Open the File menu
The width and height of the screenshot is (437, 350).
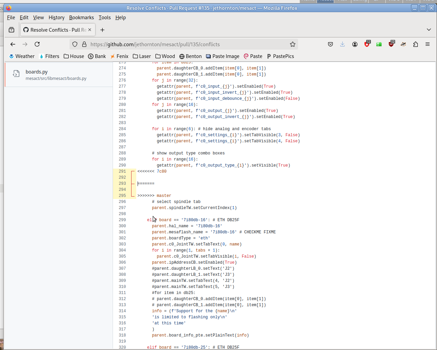11,18
